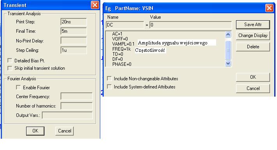Select the TD=0 attribute row
277x150 pixels.
point(118,54)
